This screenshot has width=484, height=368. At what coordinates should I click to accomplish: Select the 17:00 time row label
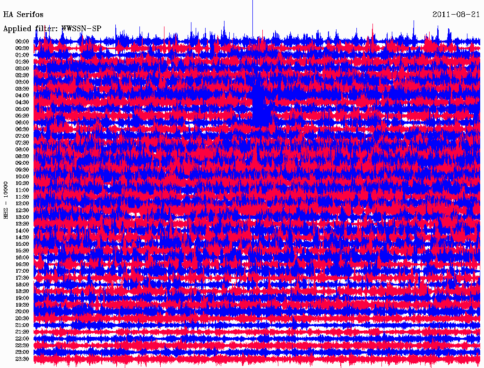tap(22, 271)
